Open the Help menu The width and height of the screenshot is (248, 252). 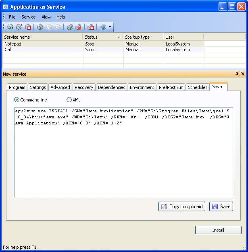point(61,17)
